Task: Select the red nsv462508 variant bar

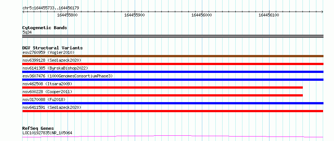Action: pyautogui.click(x=162, y=88)
